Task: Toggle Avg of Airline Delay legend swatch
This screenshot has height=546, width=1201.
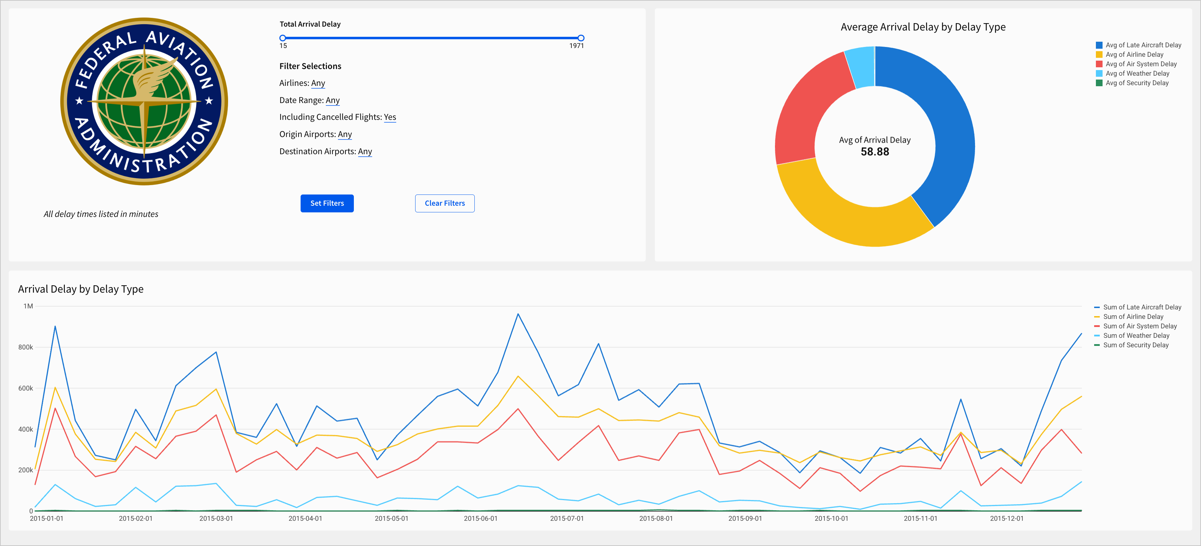Action: point(1099,55)
